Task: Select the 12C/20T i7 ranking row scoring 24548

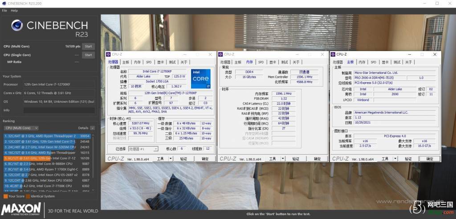Action: 47,142
